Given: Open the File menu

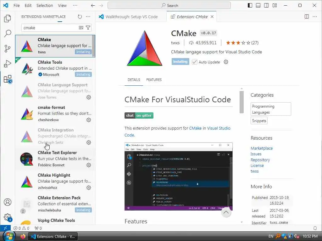Looking at the screenshot, I should [17, 6].
